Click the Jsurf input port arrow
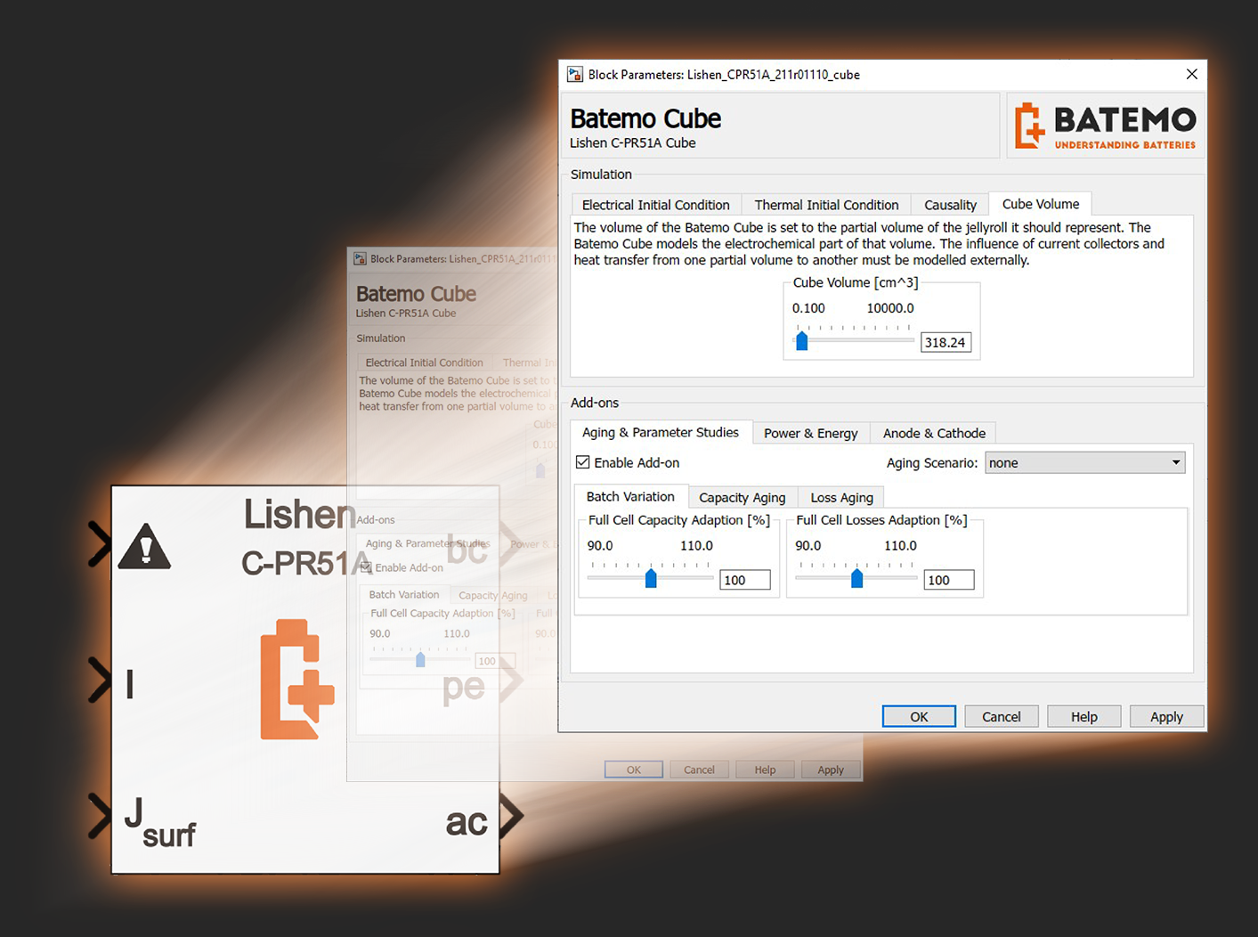Screen dimensions: 1258x937 99,816
